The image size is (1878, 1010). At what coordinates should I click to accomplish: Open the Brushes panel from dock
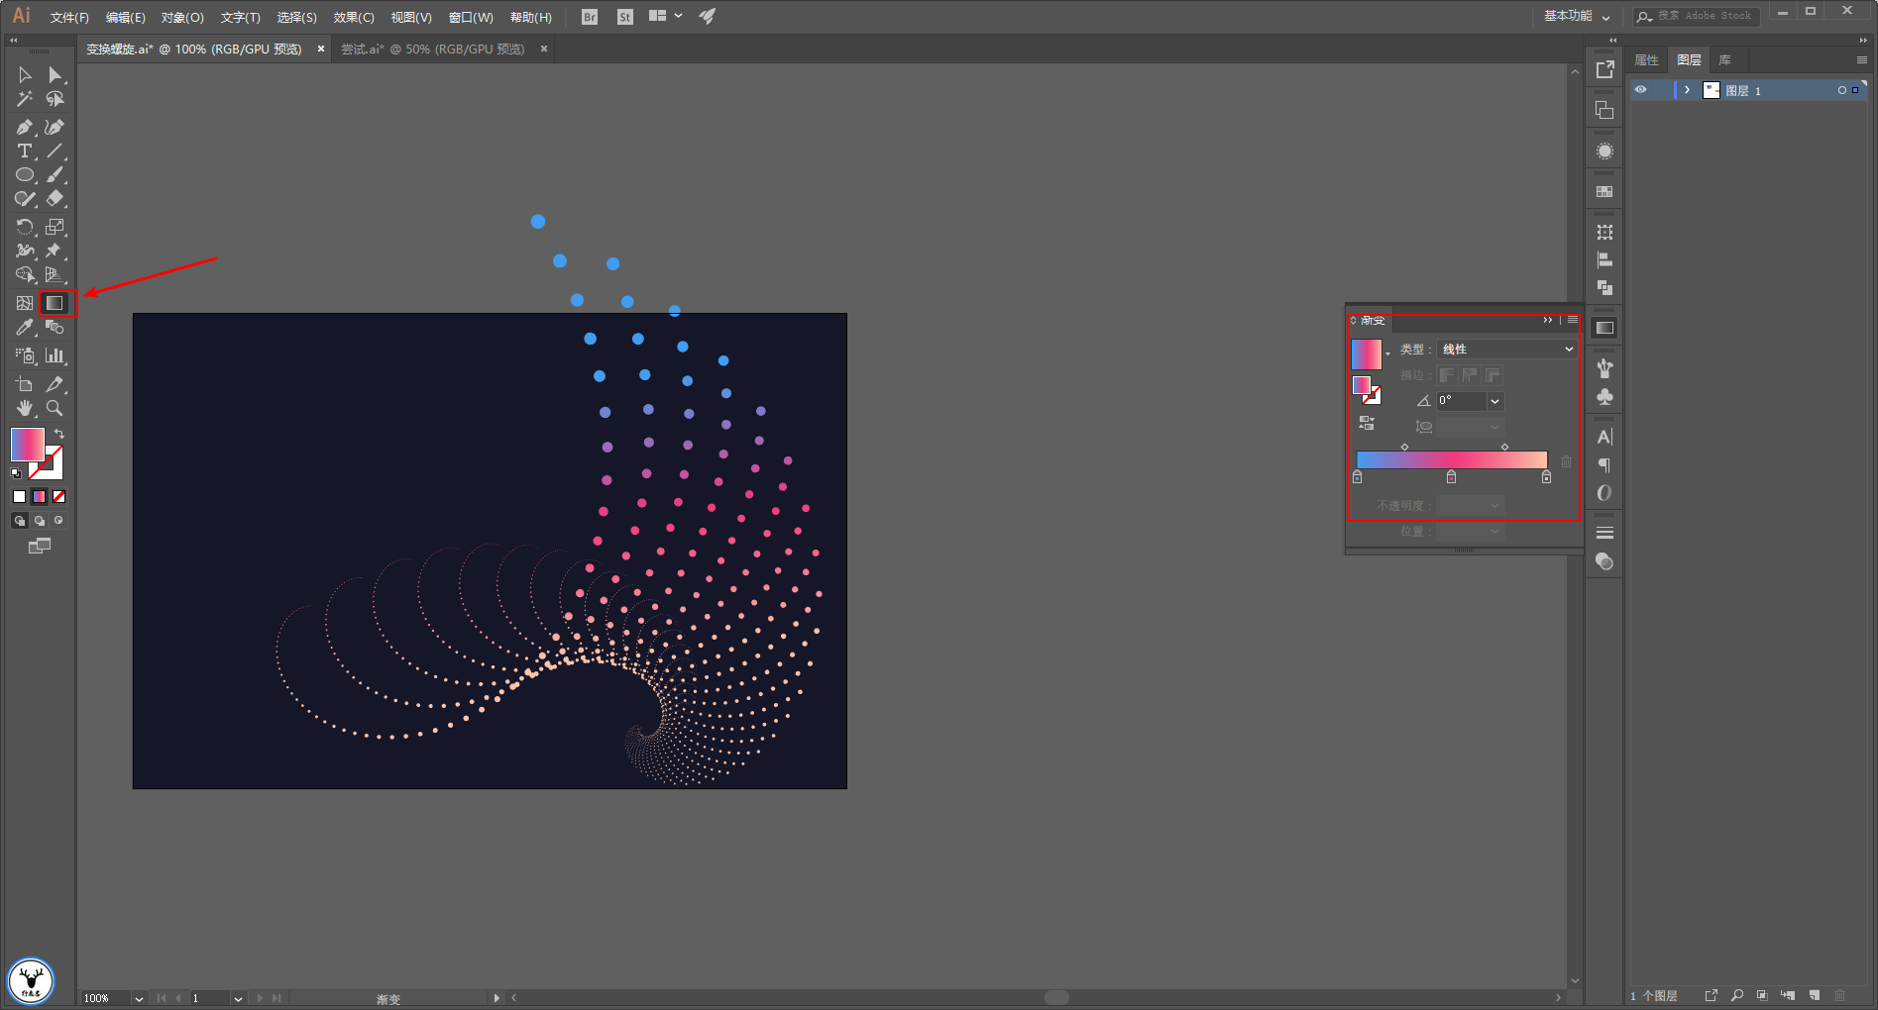pos(1604,368)
